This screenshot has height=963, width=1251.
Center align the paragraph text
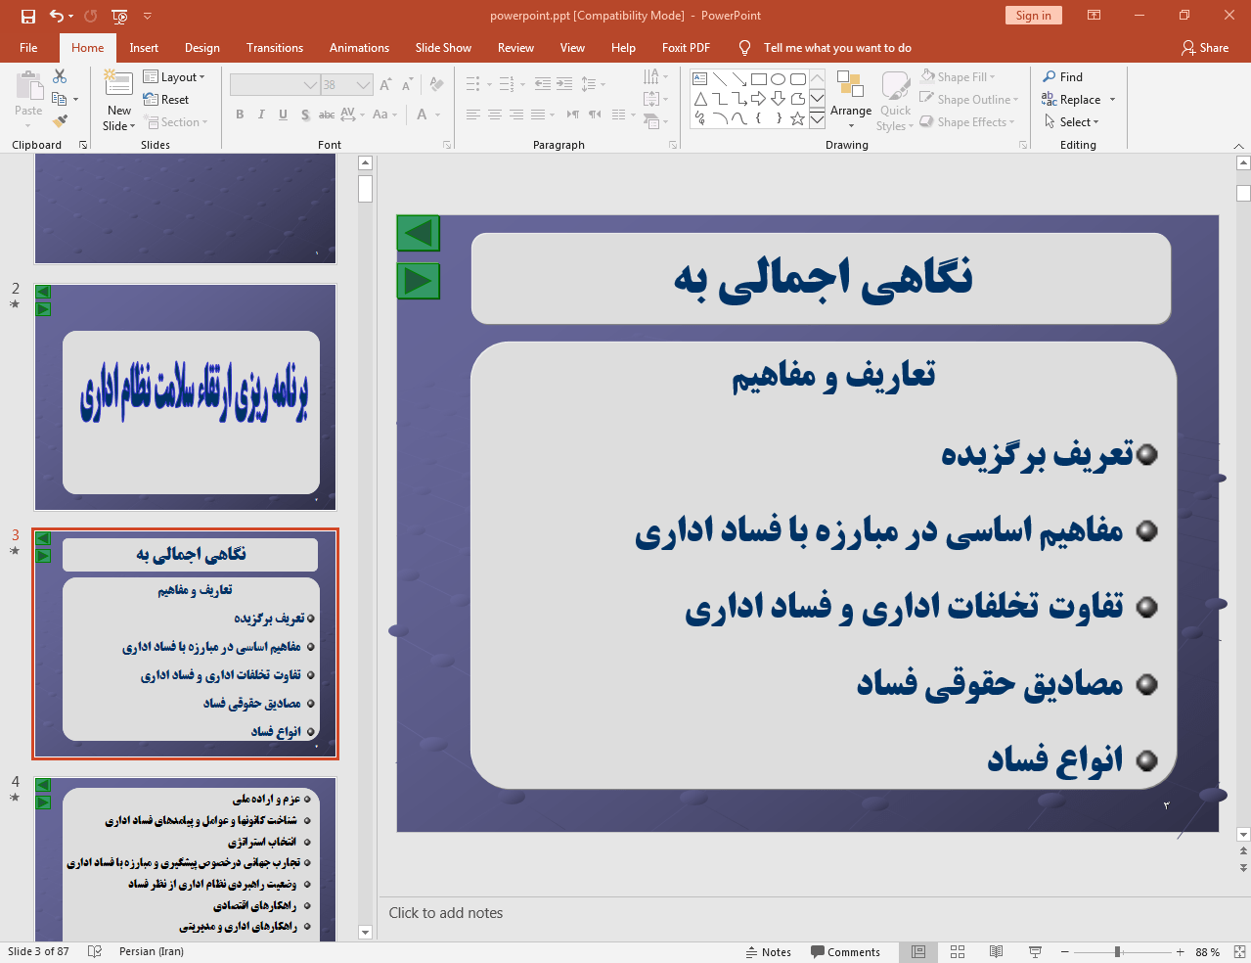[x=495, y=115]
